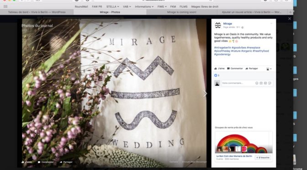The width and height of the screenshot is (307, 170).
Task: Expand the Informations bookmarks folder
Action: (x=144, y=7)
